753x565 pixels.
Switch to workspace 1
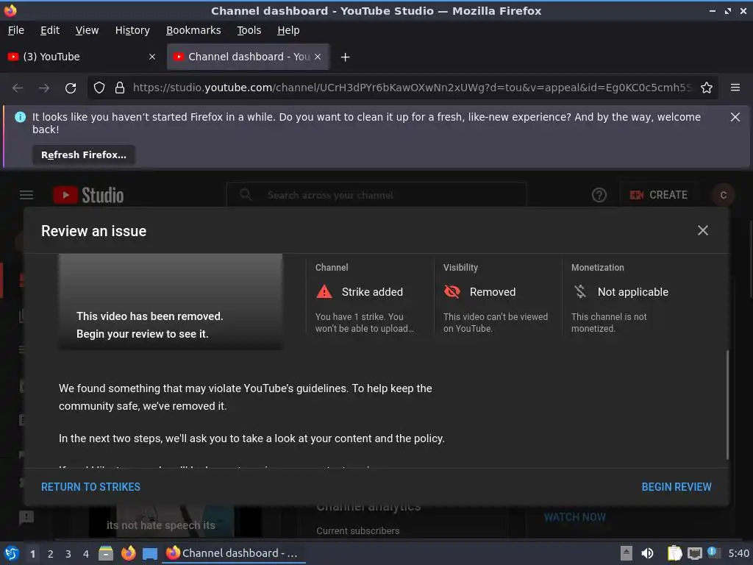click(x=32, y=554)
